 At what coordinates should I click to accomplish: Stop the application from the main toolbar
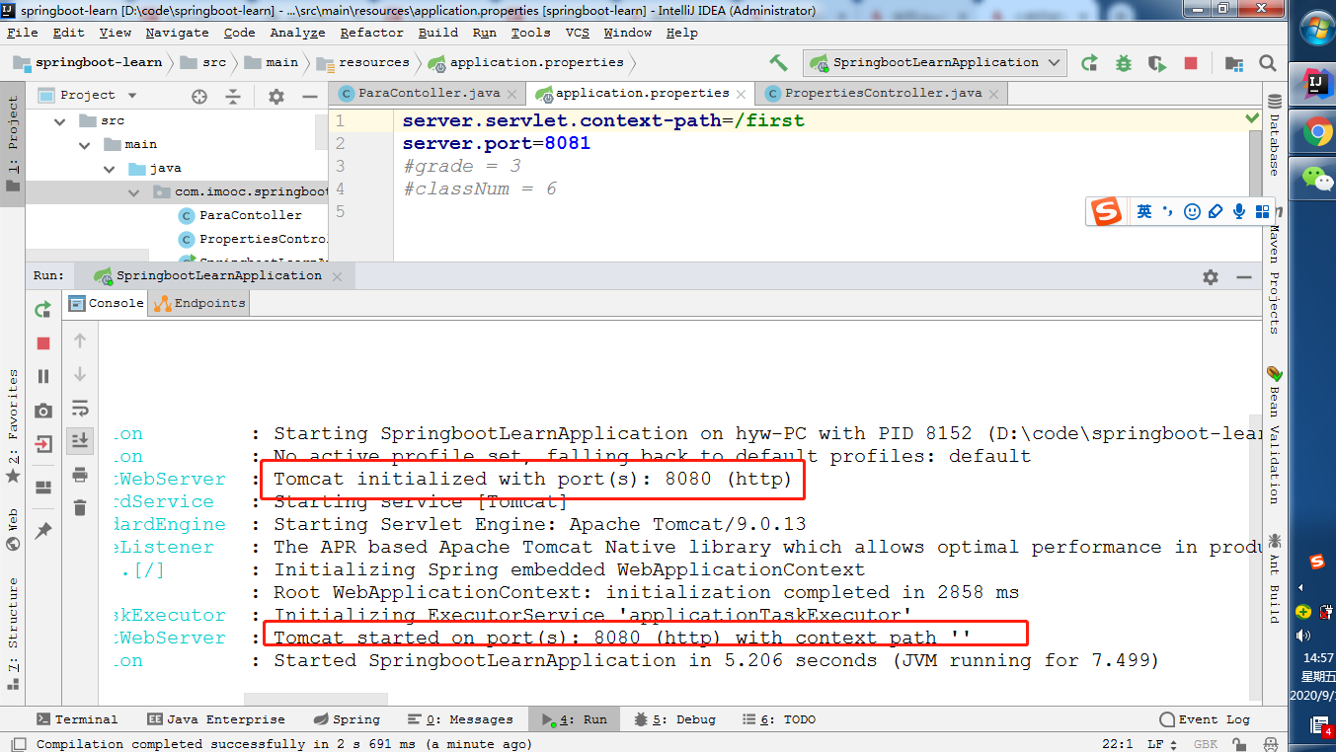pos(1191,62)
